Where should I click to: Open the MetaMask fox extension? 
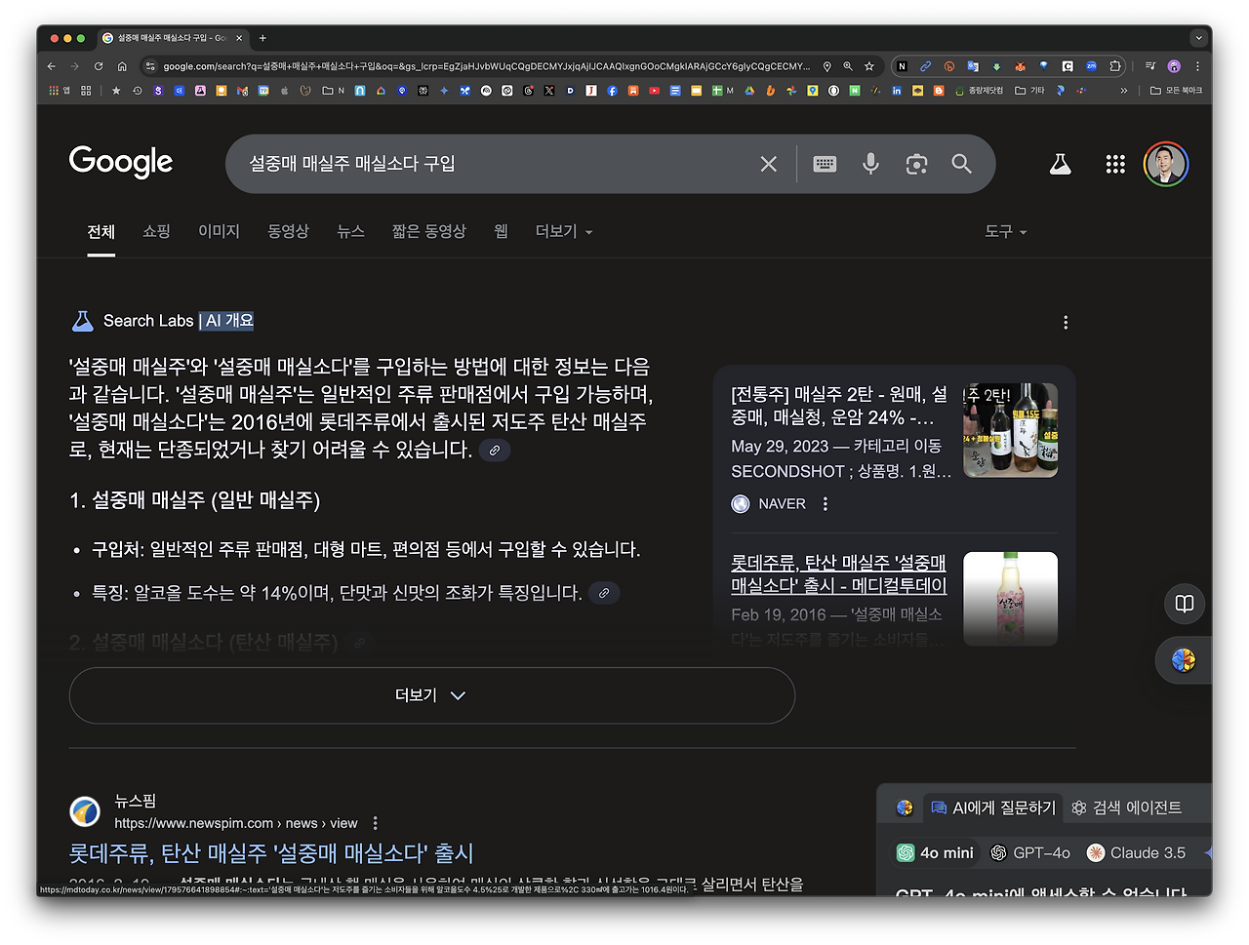[x=1020, y=66]
